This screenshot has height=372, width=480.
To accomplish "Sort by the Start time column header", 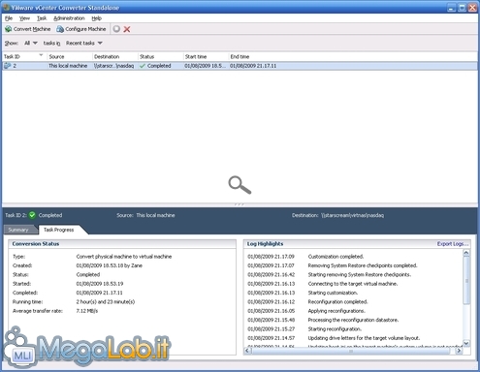I will [x=206, y=56].
